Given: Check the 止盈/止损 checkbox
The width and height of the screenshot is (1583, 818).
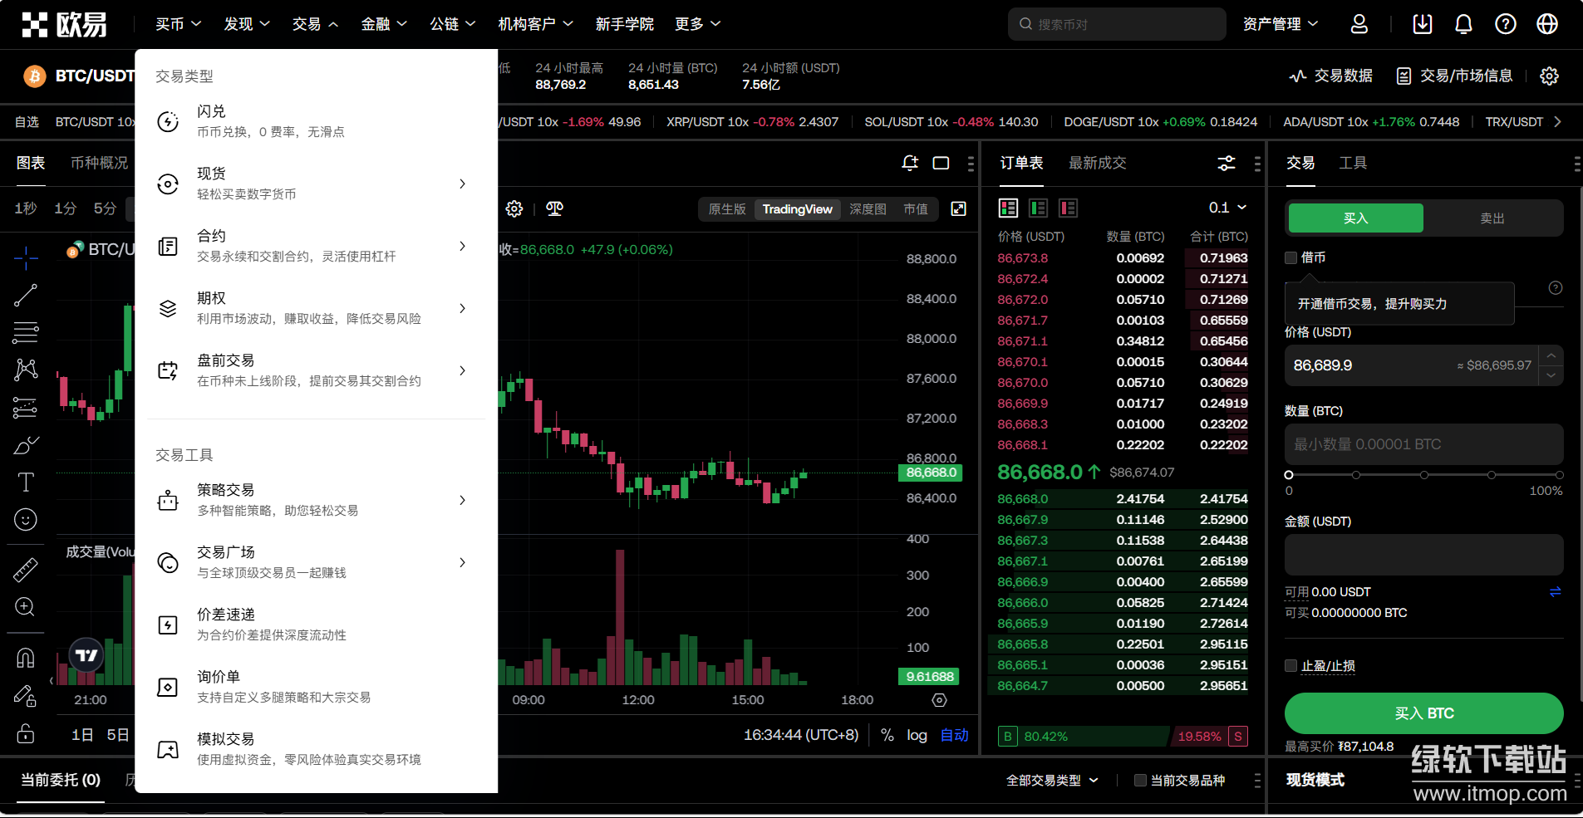Looking at the screenshot, I should (x=1291, y=665).
